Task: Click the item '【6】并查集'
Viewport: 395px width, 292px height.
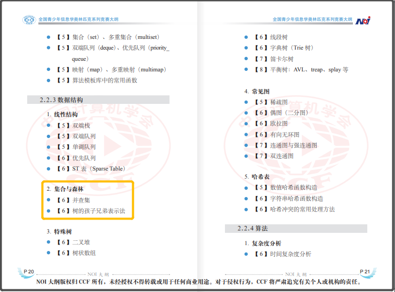Action: point(74,200)
